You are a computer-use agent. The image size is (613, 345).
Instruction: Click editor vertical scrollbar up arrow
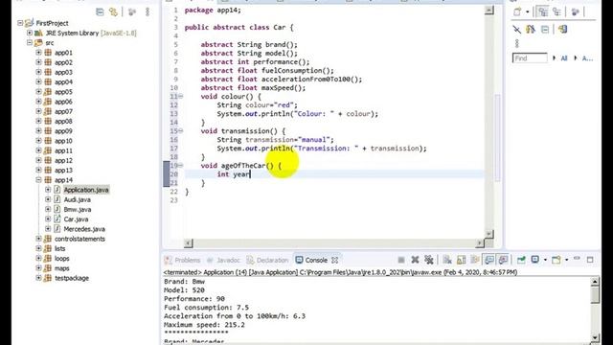click(x=489, y=11)
